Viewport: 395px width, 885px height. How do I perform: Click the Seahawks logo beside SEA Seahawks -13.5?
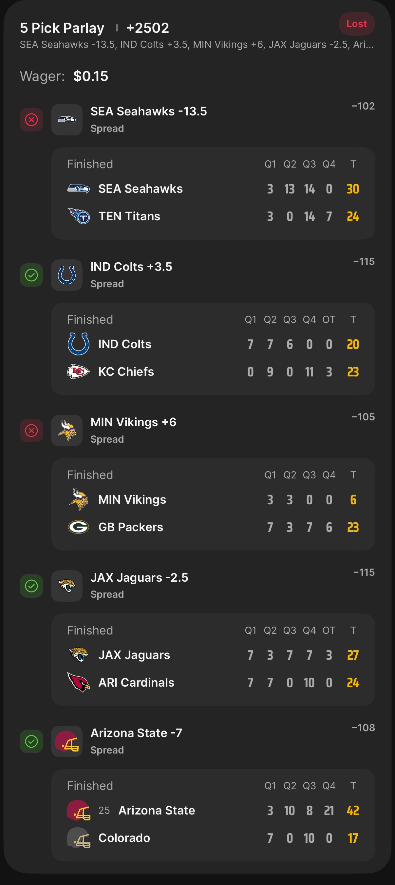pyautogui.click(x=66, y=120)
